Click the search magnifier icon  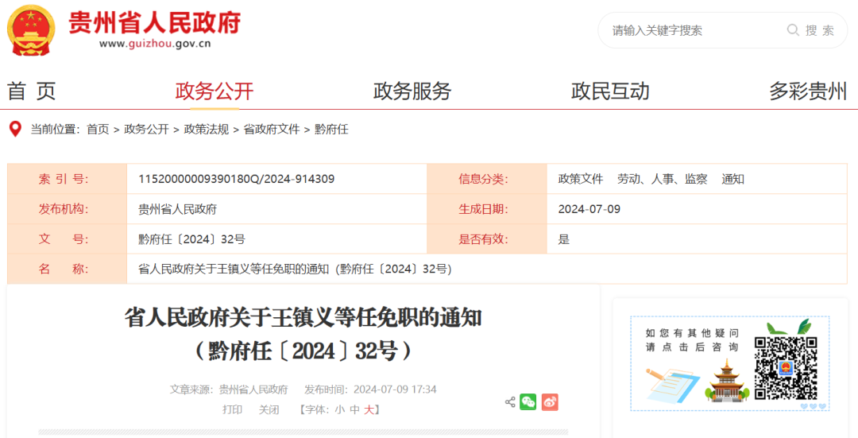tap(793, 30)
